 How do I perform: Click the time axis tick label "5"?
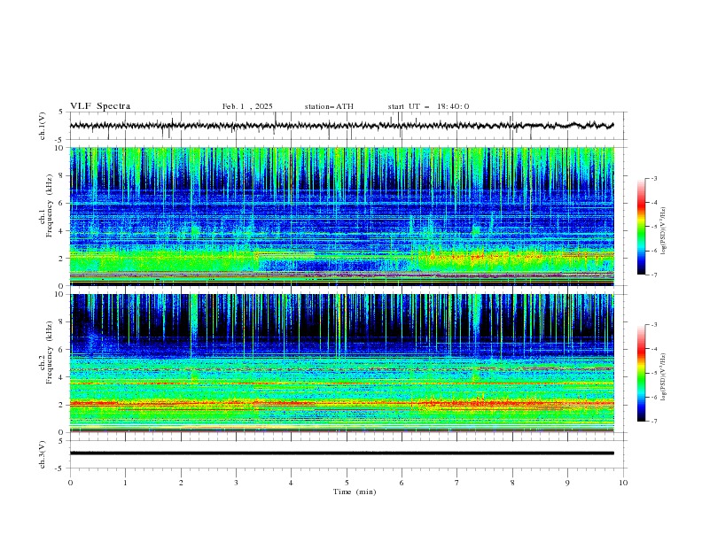347,483
